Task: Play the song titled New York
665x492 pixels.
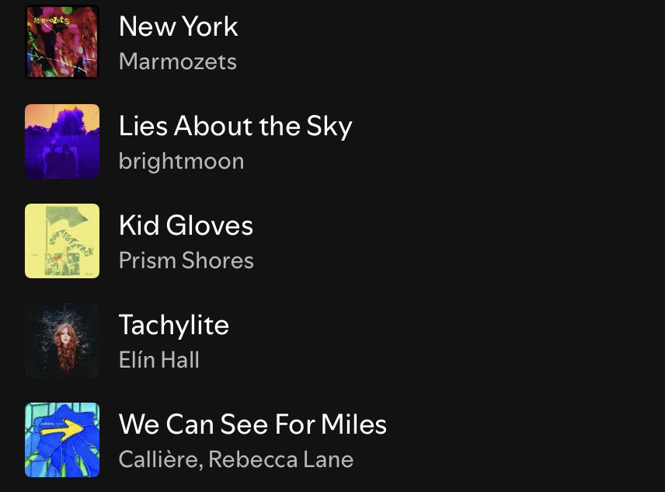Action: click(x=178, y=26)
